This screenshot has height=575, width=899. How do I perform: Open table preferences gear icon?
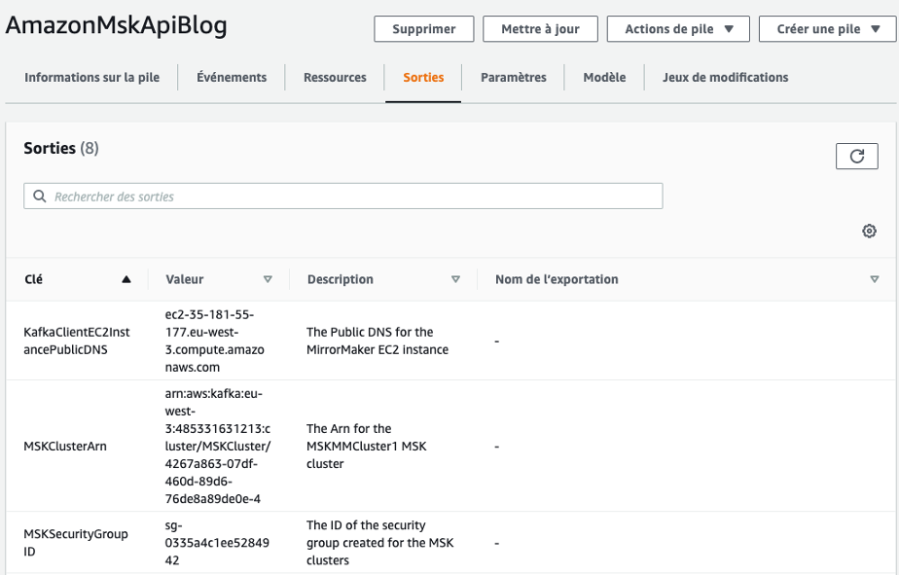(x=869, y=231)
